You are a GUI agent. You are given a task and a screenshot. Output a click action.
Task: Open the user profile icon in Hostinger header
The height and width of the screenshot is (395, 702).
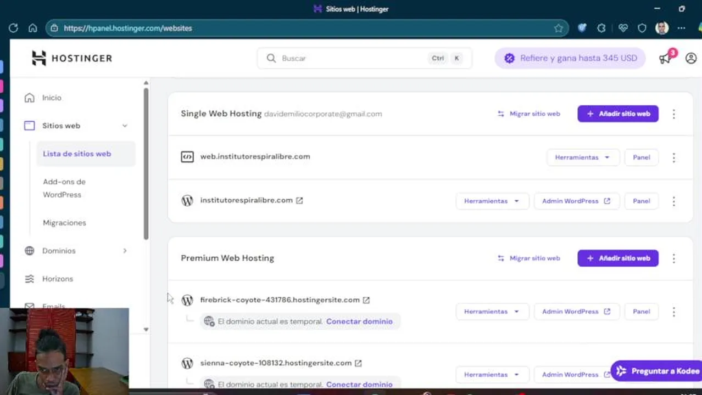691,58
